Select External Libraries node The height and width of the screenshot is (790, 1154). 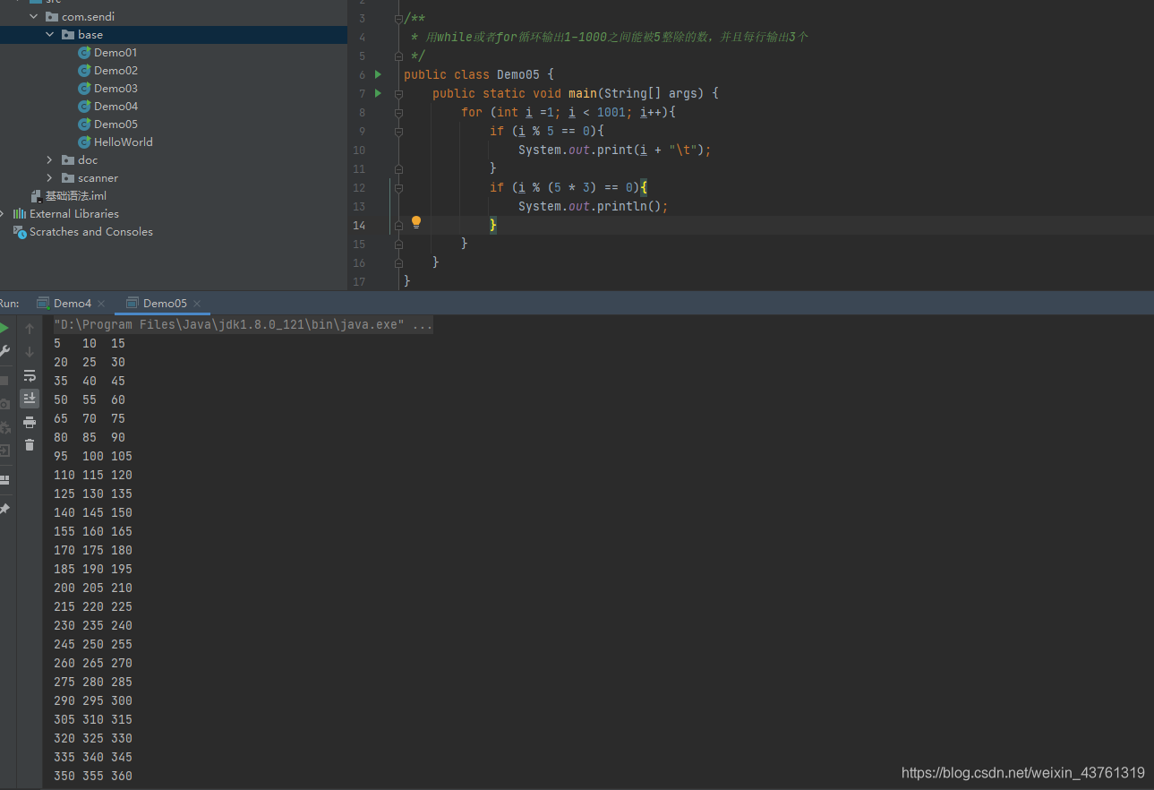click(74, 214)
